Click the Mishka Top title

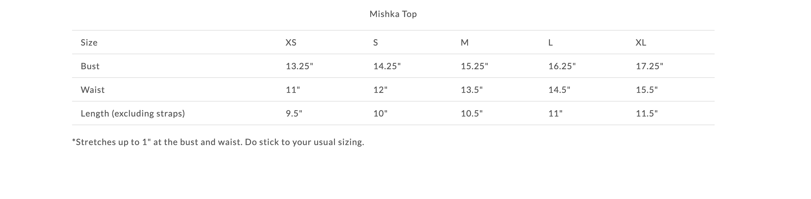click(393, 14)
